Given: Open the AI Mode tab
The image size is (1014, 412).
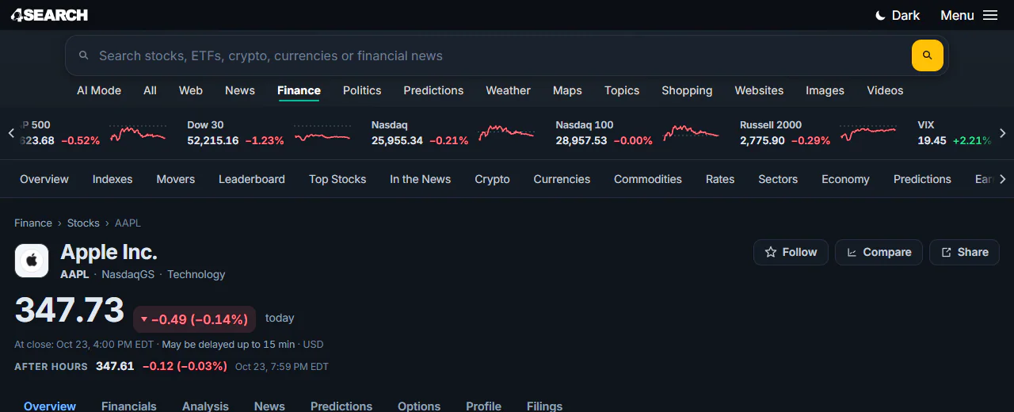Looking at the screenshot, I should (x=99, y=90).
